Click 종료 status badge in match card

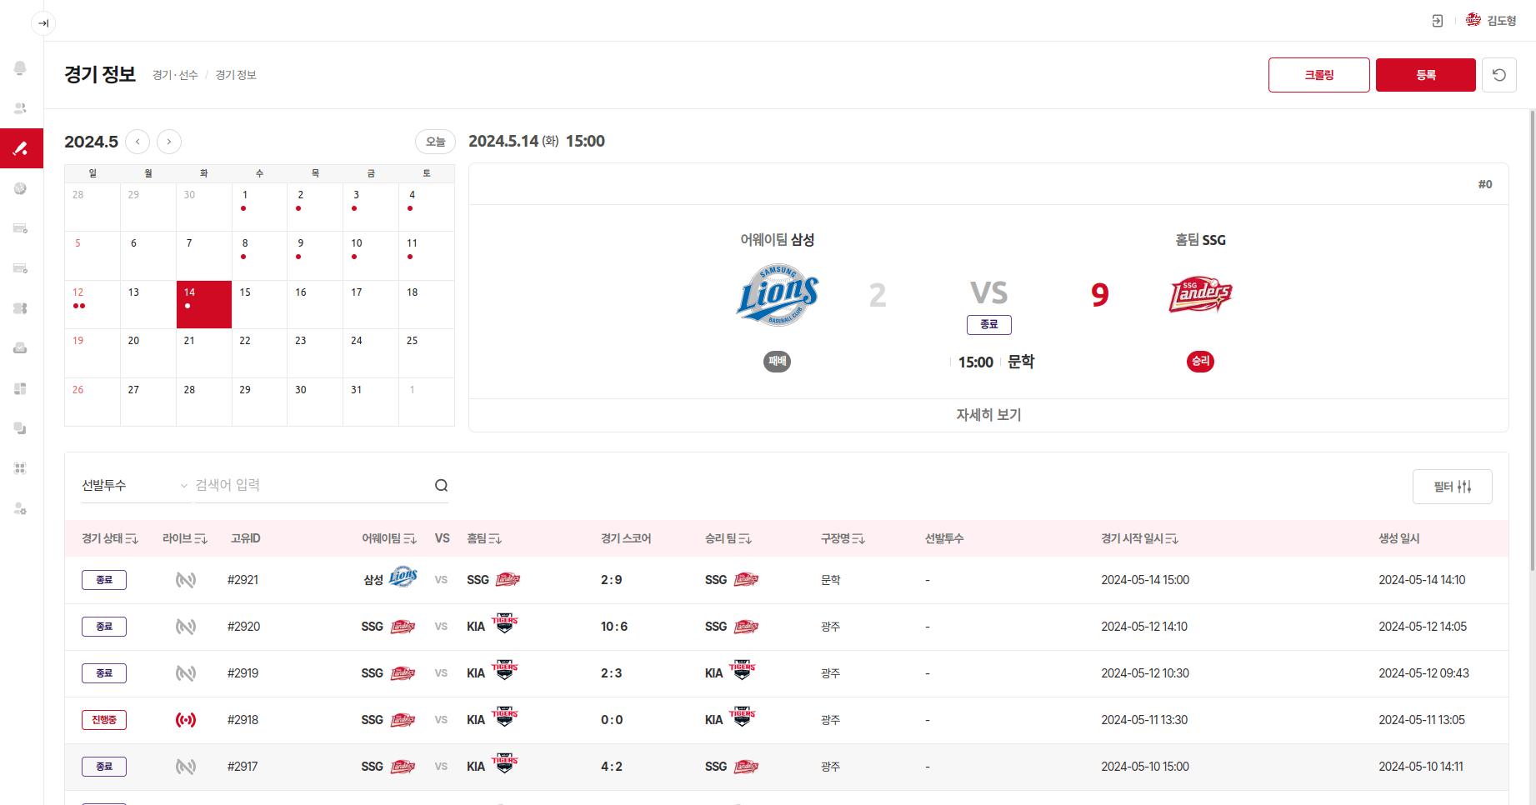(x=988, y=325)
